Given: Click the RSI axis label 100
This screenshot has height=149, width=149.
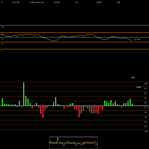Looking at the screenshot, I should [2, 27].
